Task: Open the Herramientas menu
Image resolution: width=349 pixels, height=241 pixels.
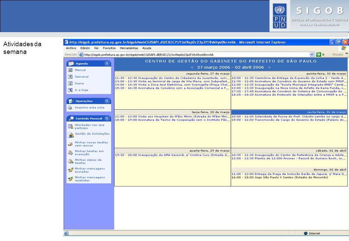Action: [x=129, y=48]
